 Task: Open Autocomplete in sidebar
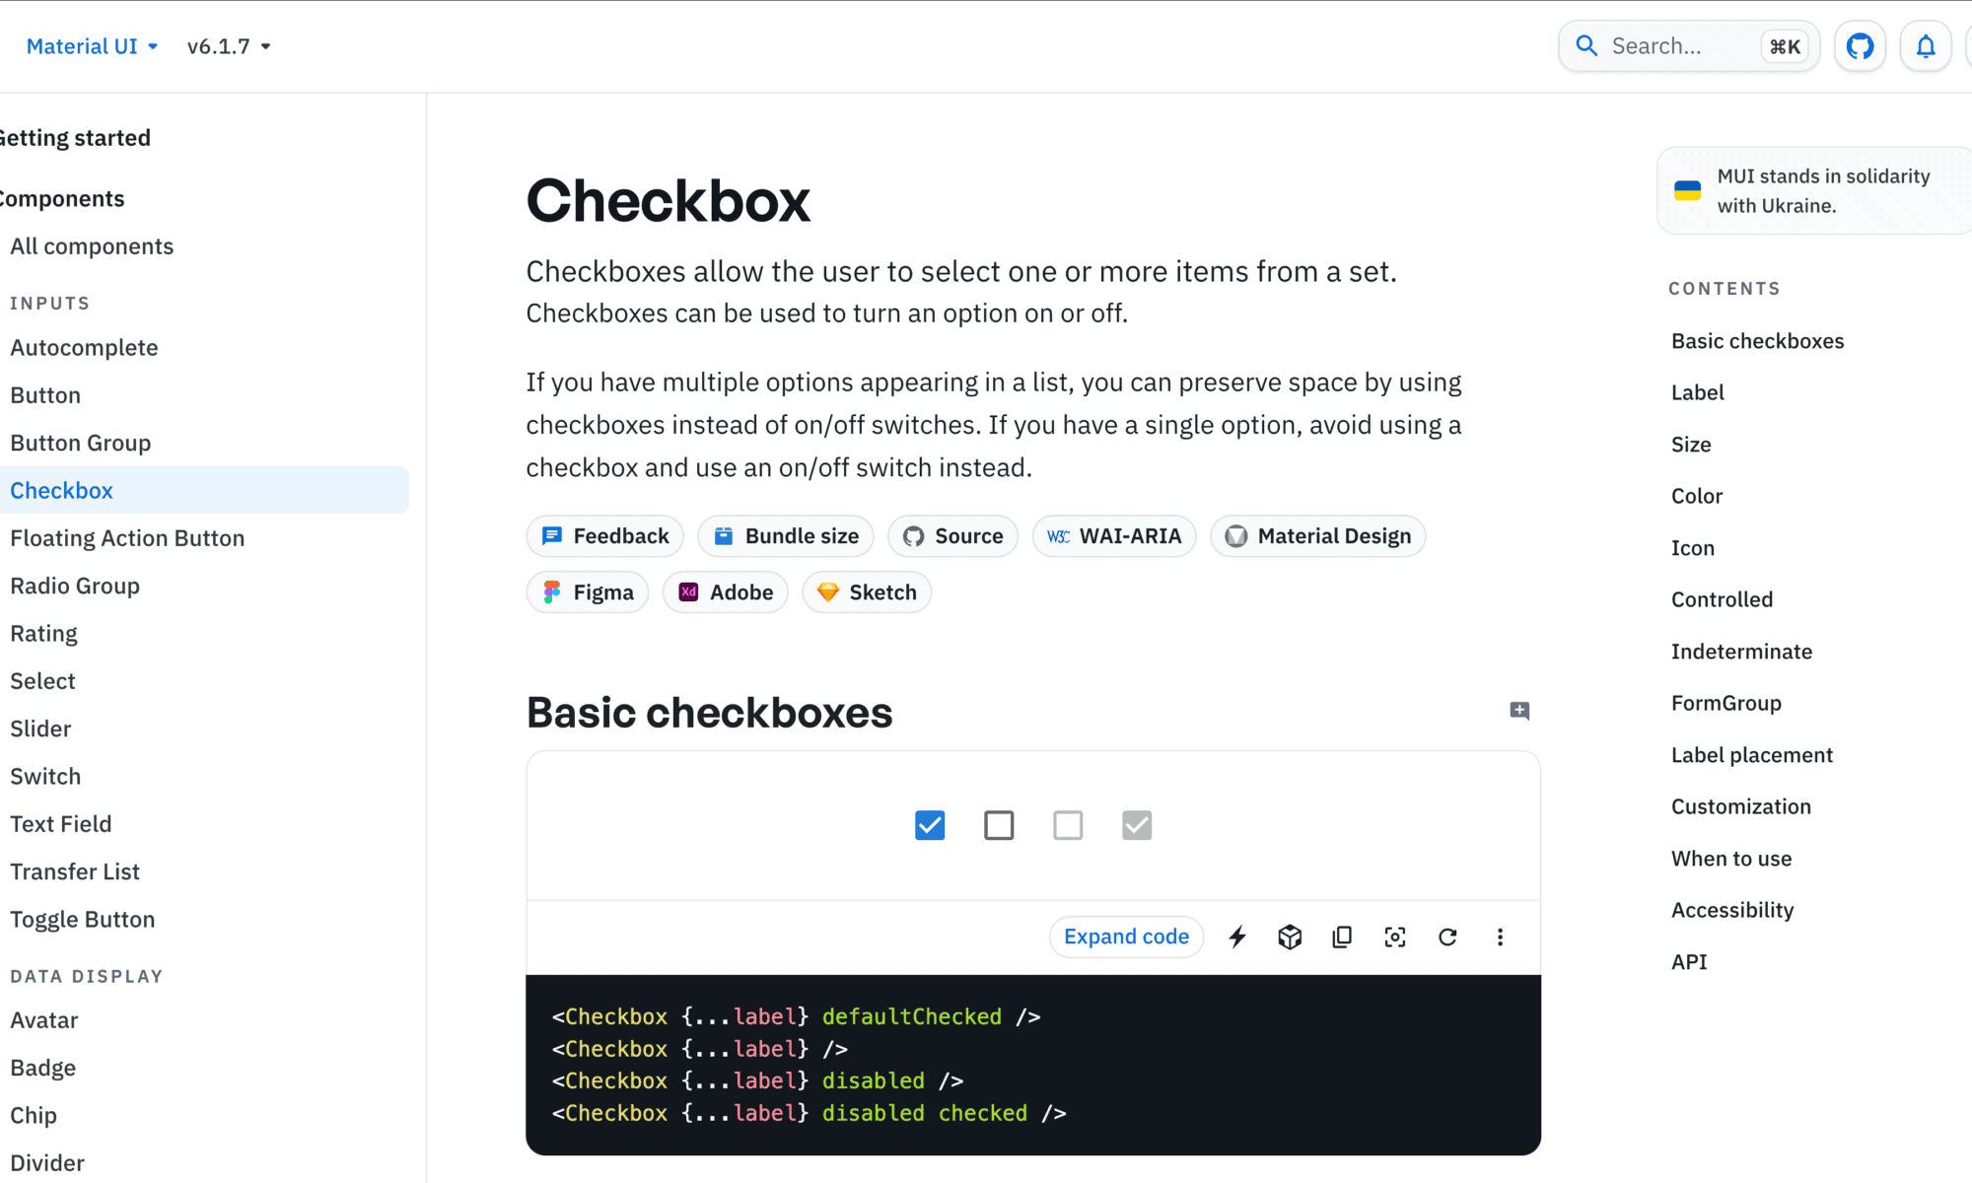point(84,348)
